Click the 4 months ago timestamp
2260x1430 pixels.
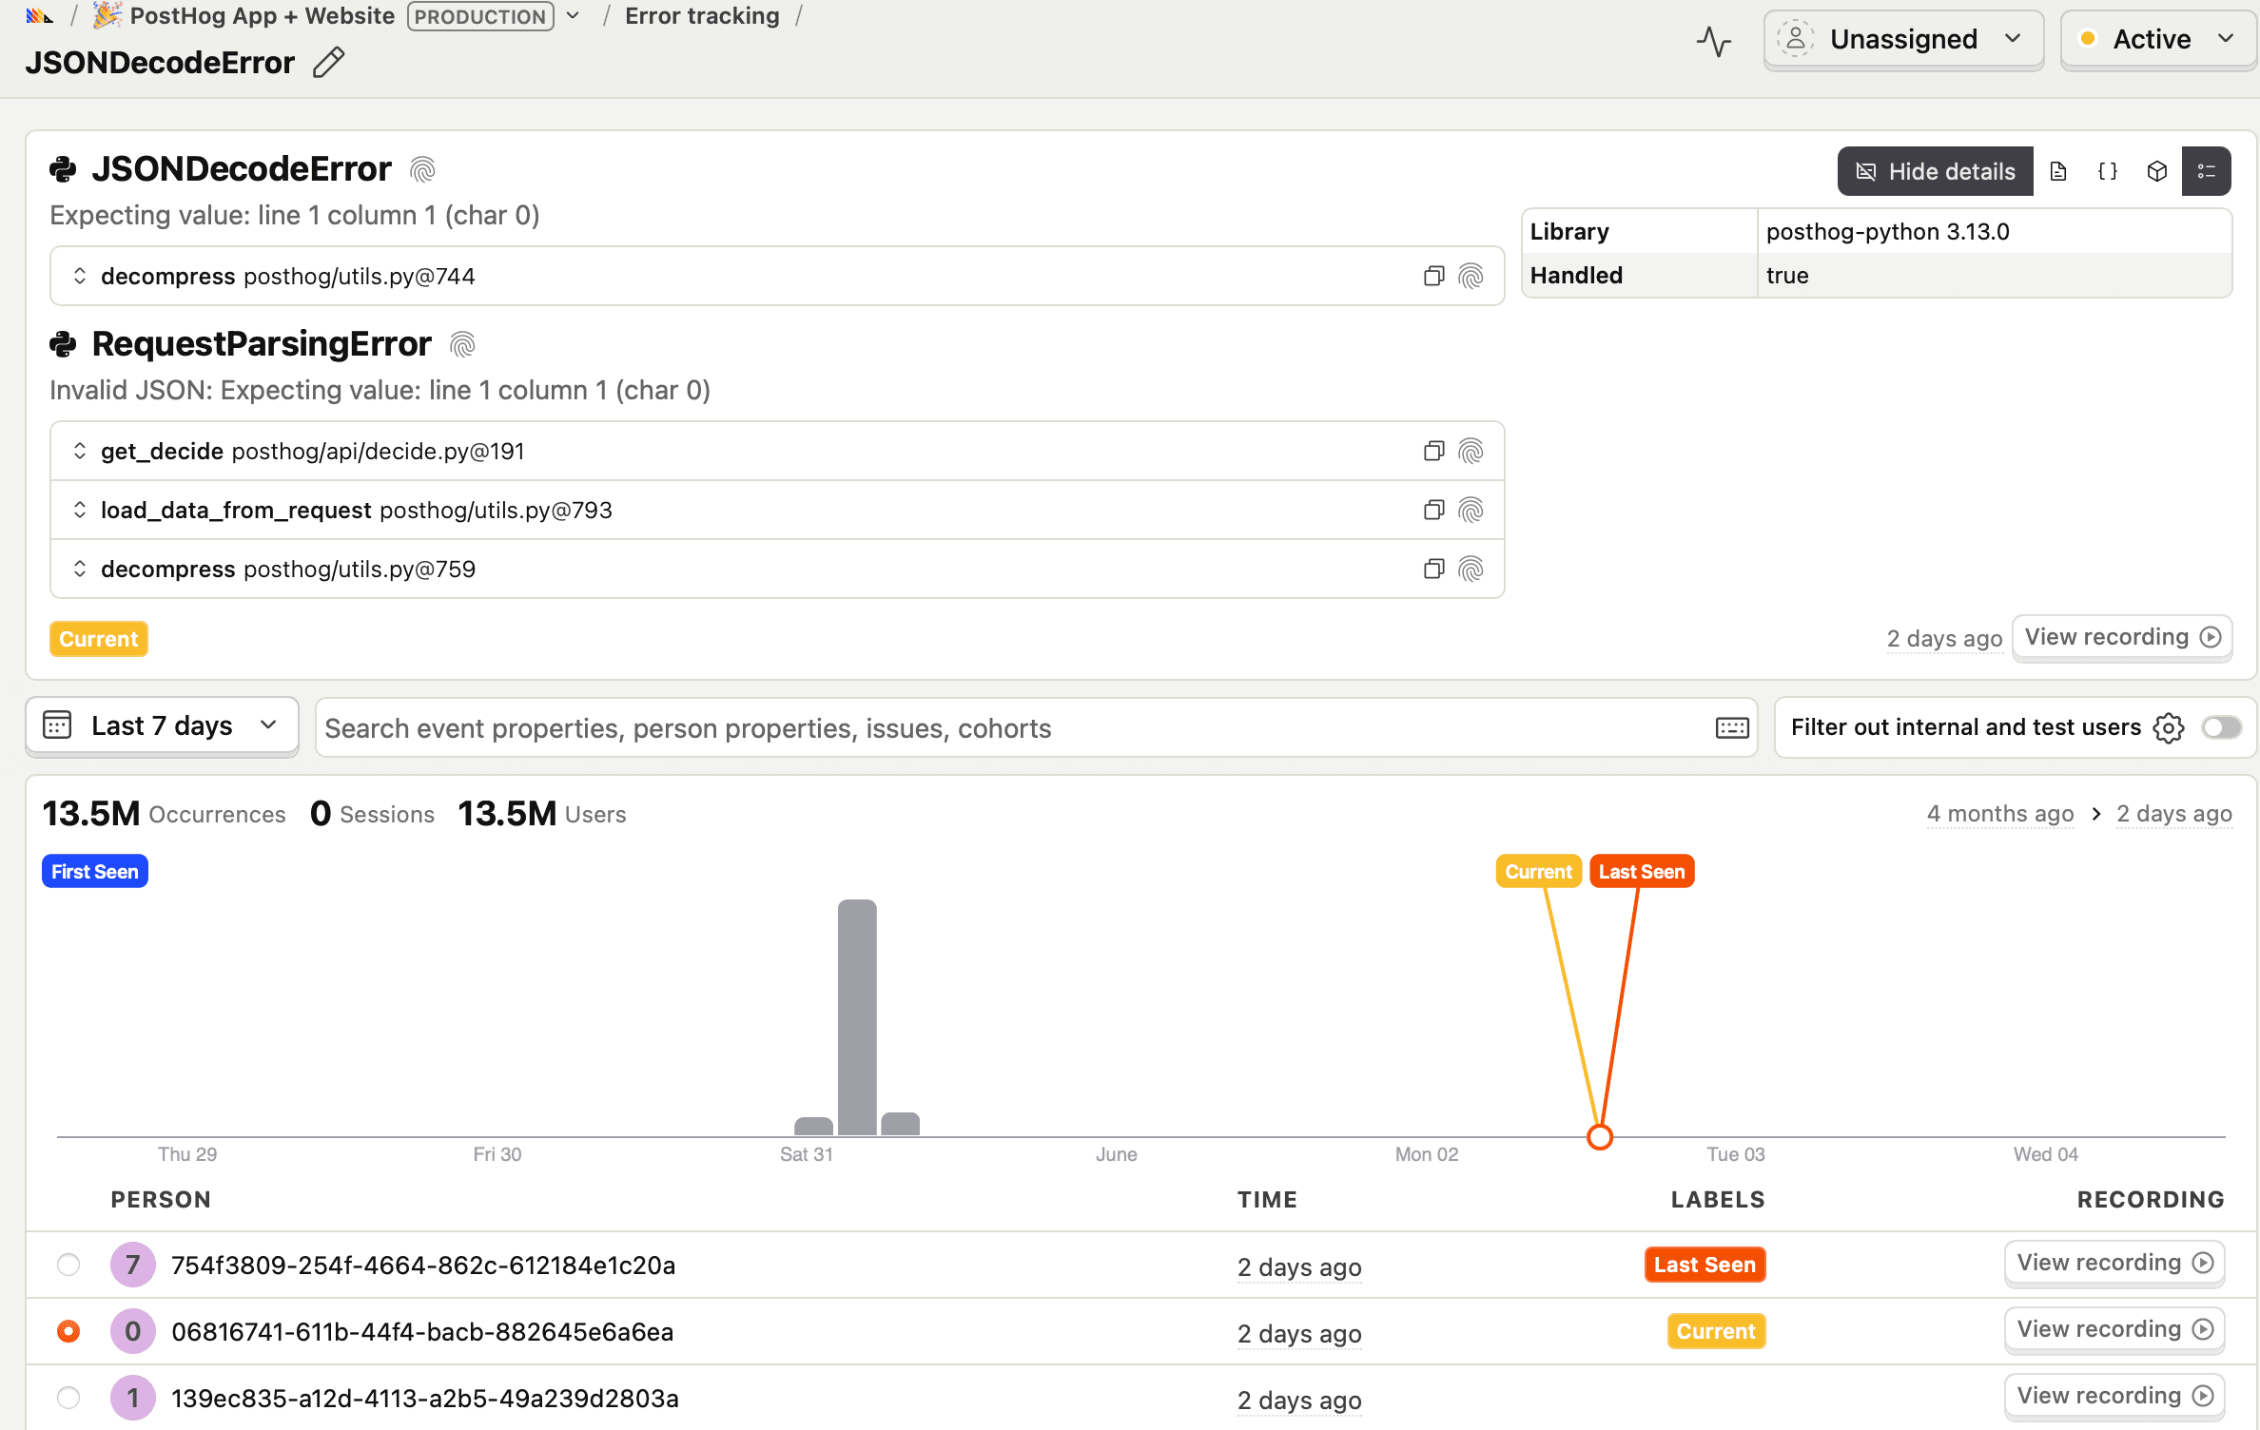[2000, 814]
